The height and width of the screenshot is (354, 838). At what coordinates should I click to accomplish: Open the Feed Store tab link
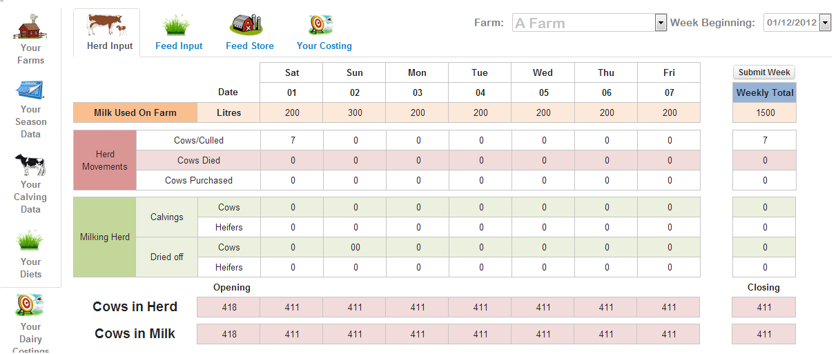point(250,46)
